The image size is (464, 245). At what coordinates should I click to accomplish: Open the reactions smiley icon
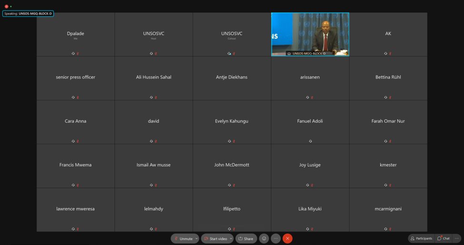tap(264, 238)
